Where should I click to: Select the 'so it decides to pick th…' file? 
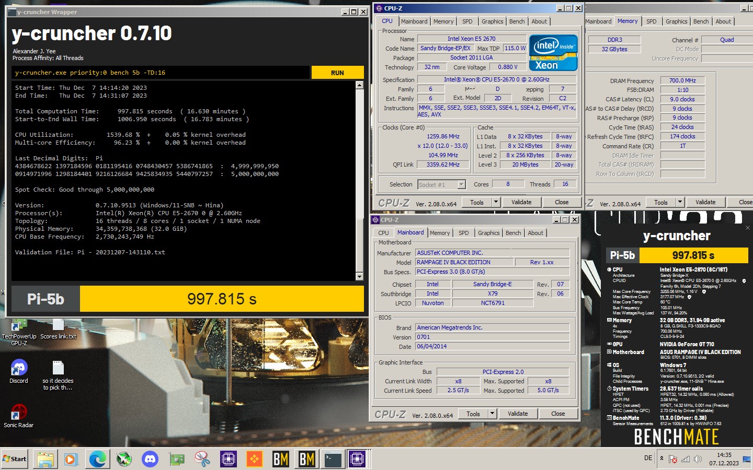pos(58,375)
